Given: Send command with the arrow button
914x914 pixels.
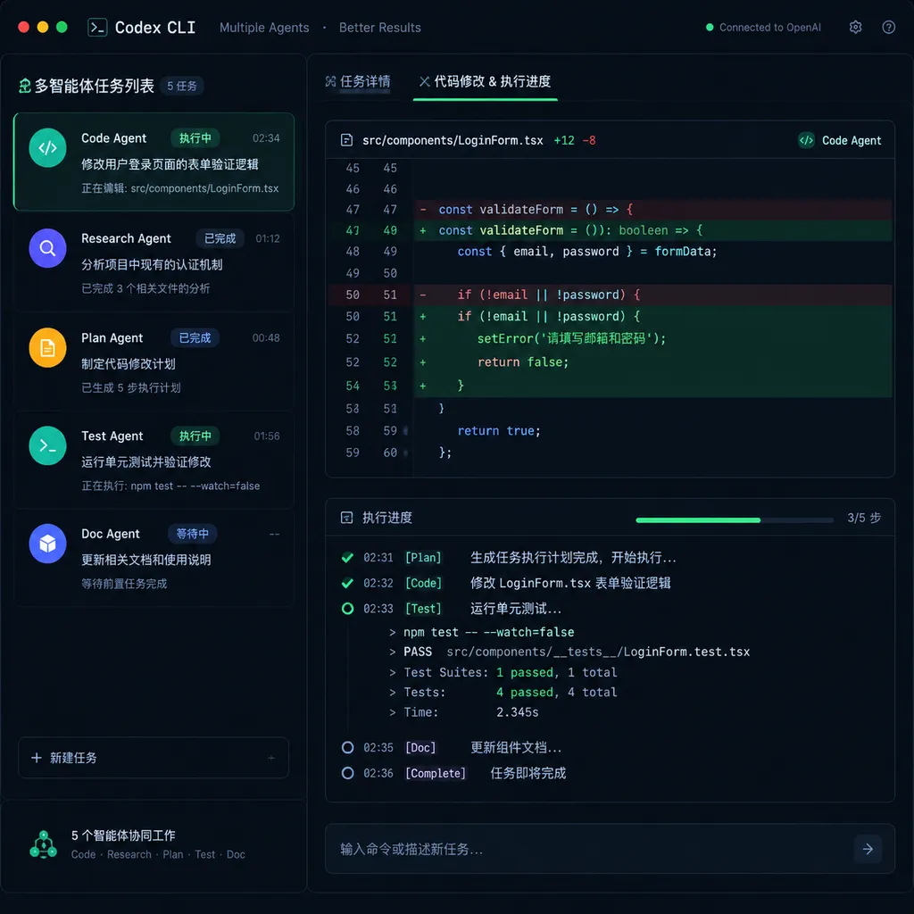Looking at the screenshot, I should (868, 849).
